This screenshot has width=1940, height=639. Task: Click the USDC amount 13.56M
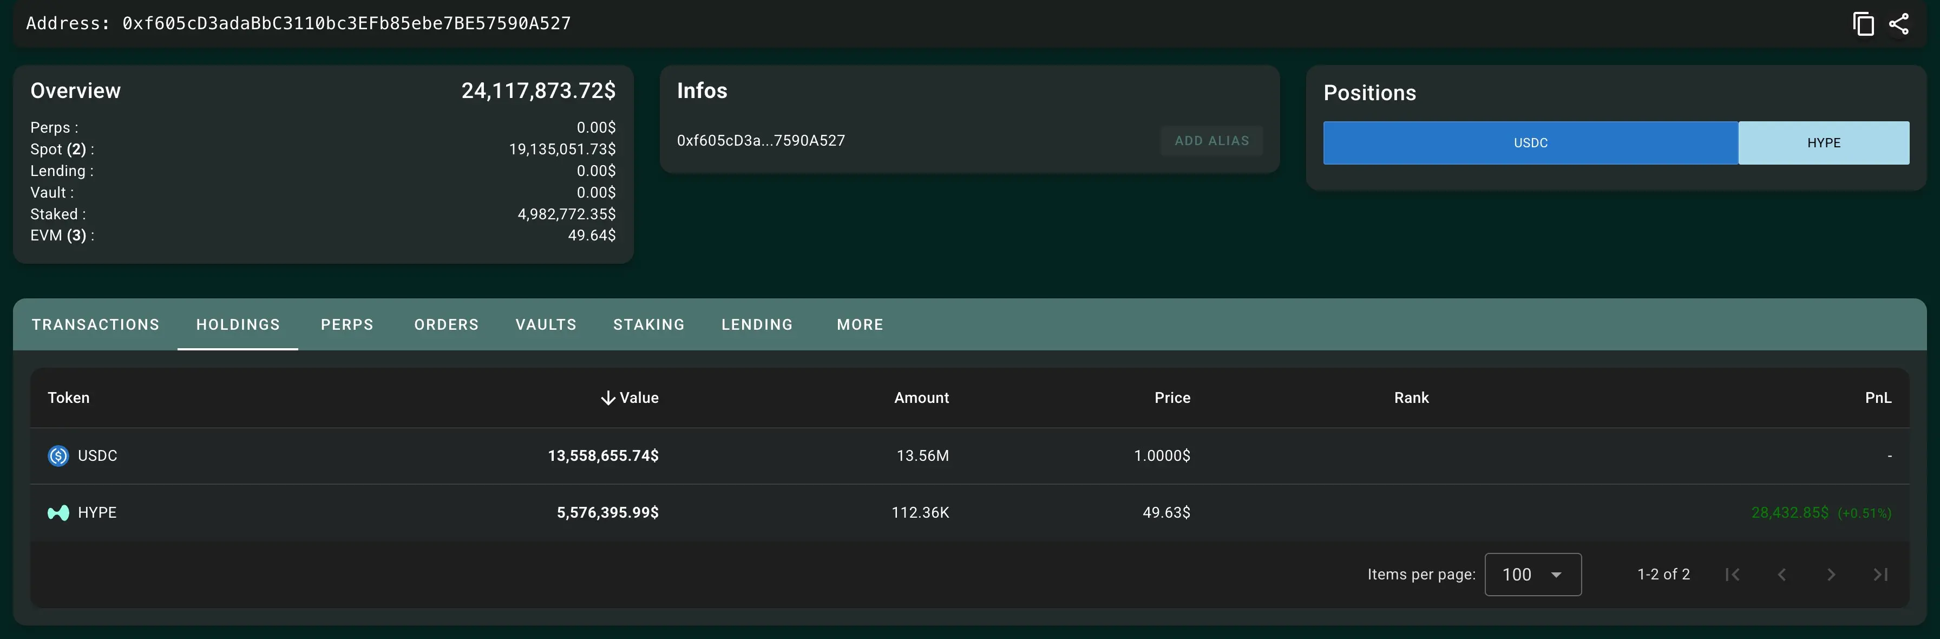922,456
